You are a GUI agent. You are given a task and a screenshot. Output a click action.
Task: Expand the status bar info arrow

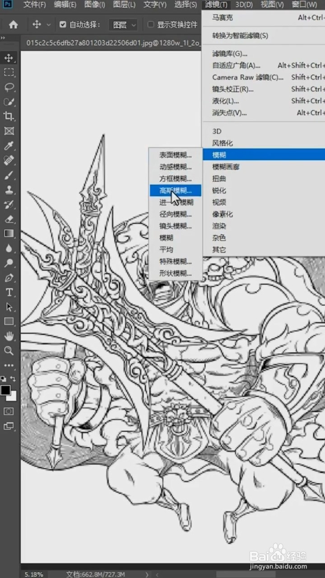[146, 574]
